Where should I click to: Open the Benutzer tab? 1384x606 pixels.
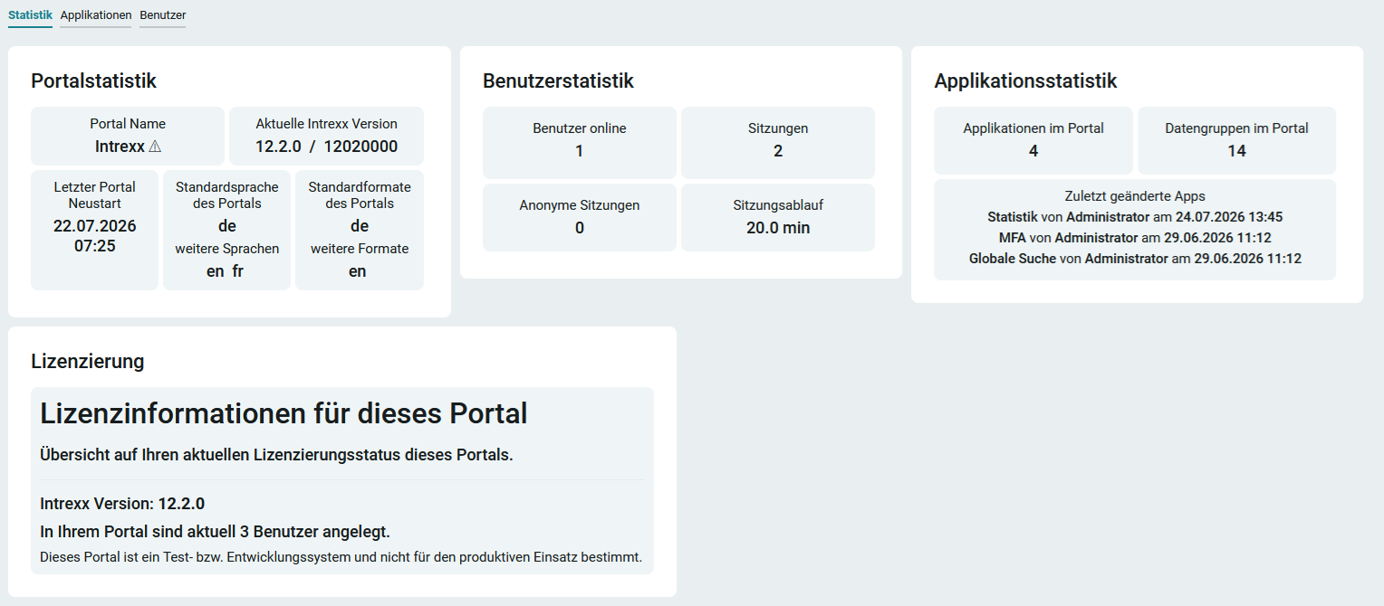coord(163,15)
